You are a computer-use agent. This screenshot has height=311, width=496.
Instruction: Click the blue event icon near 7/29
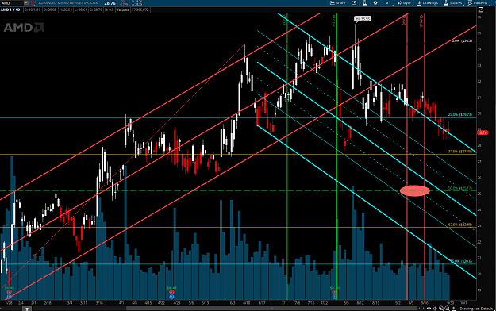coord(334,297)
